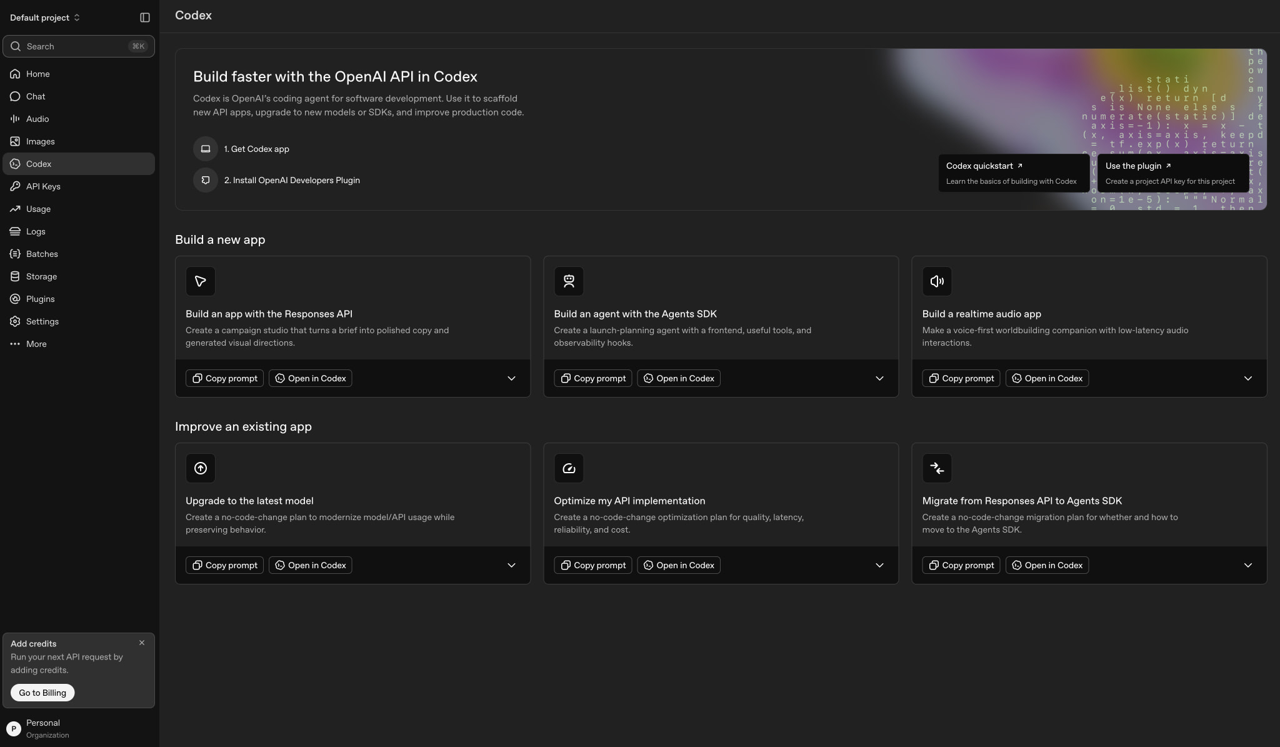Go to Usage in the sidebar

(x=79, y=209)
